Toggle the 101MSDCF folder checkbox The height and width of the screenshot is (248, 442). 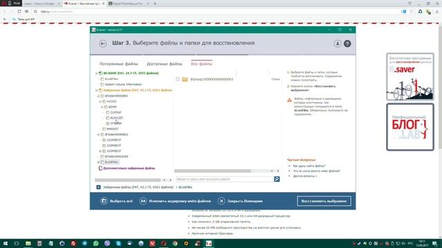coord(104,140)
